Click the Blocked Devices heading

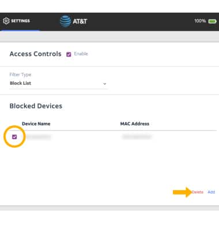[x=36, y=106]
